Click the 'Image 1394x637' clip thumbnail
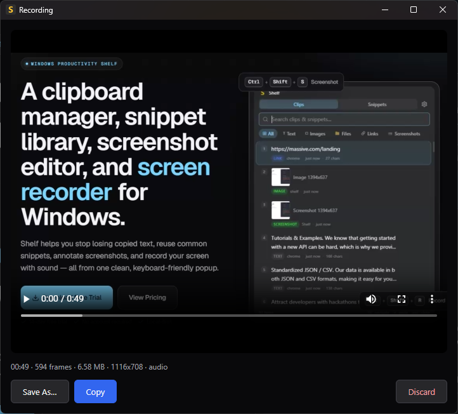458x414 pixels. [x=280, y=177]
